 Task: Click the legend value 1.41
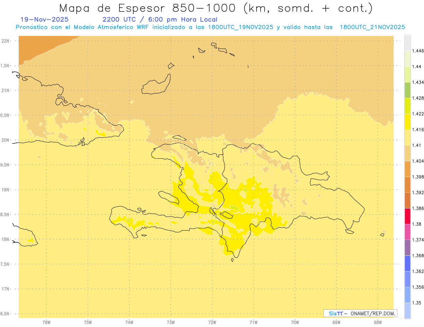pos(417,145)
